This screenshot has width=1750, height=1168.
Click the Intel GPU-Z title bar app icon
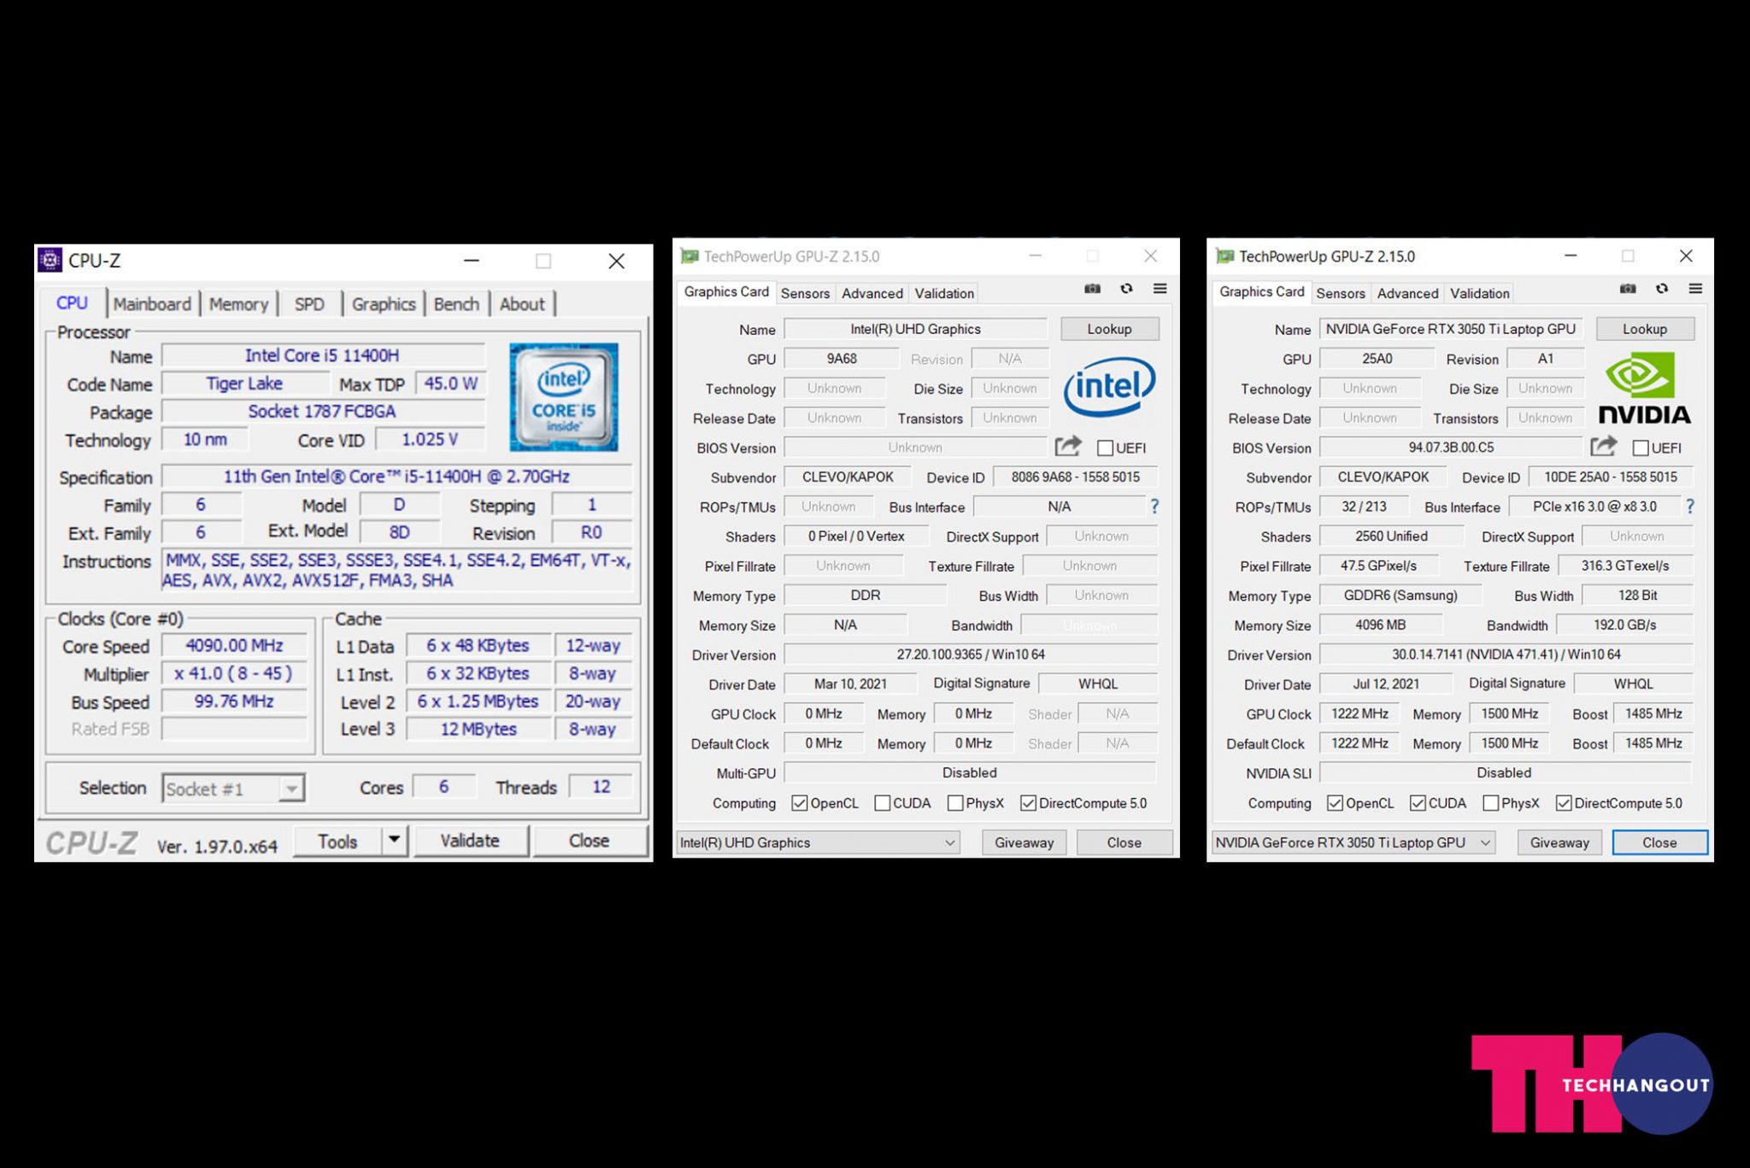point(689,256)
